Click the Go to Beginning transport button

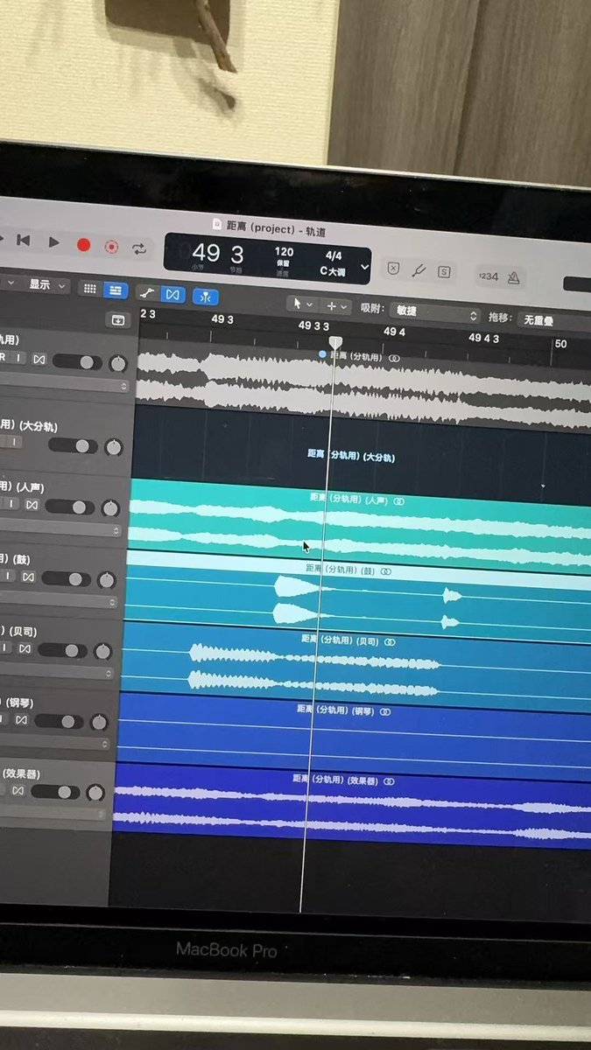coord(25,241)
